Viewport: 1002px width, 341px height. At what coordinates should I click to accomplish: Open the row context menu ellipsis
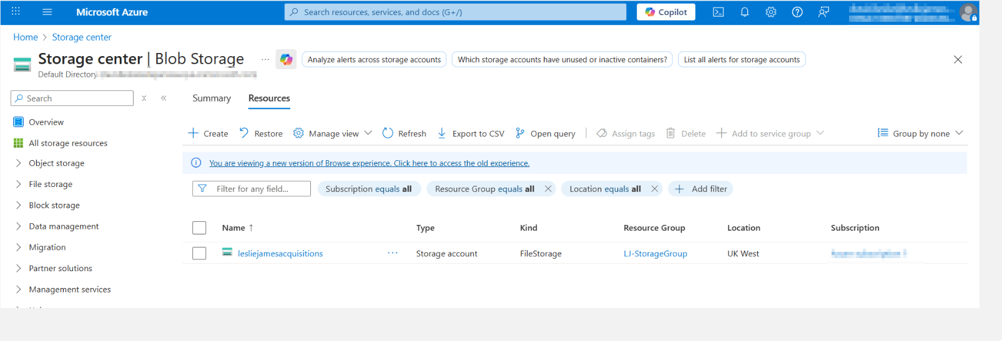click(393, 252)
